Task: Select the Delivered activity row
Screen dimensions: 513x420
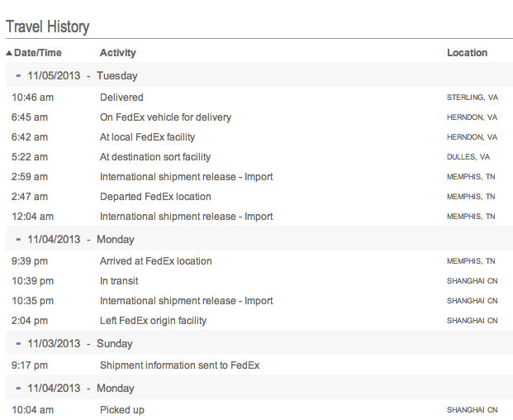Action: pos(121,98)
